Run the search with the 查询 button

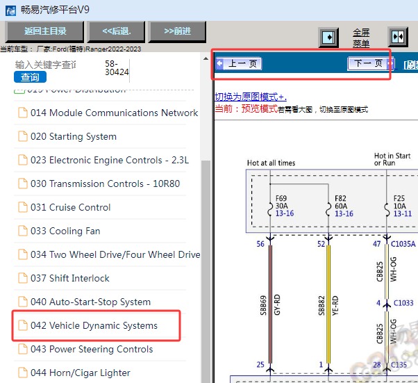click(30, 77)
